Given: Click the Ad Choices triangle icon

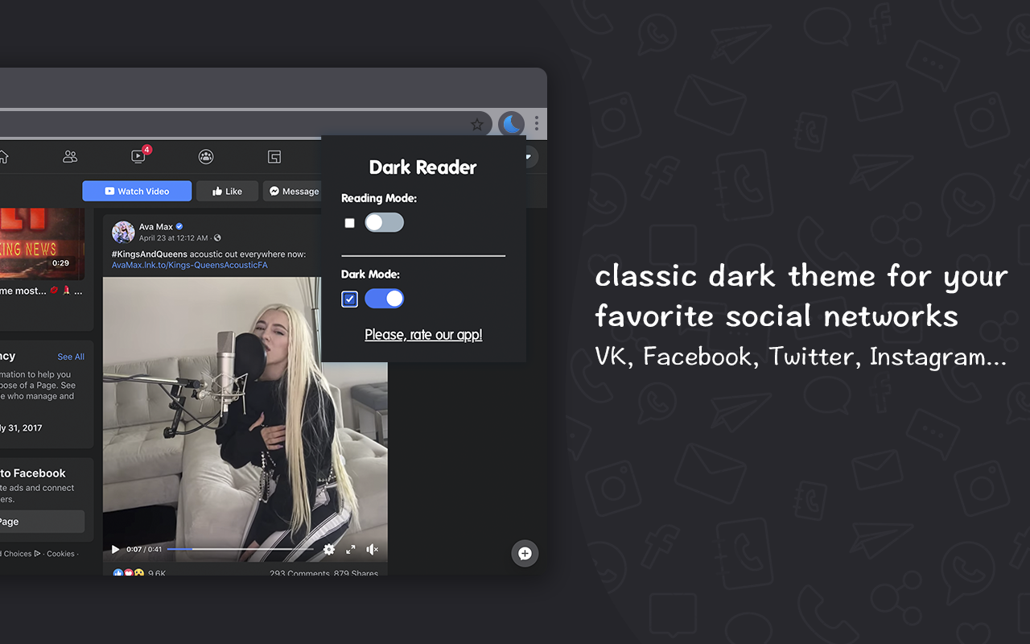Looking at the screenshot, I should point(37,553).
